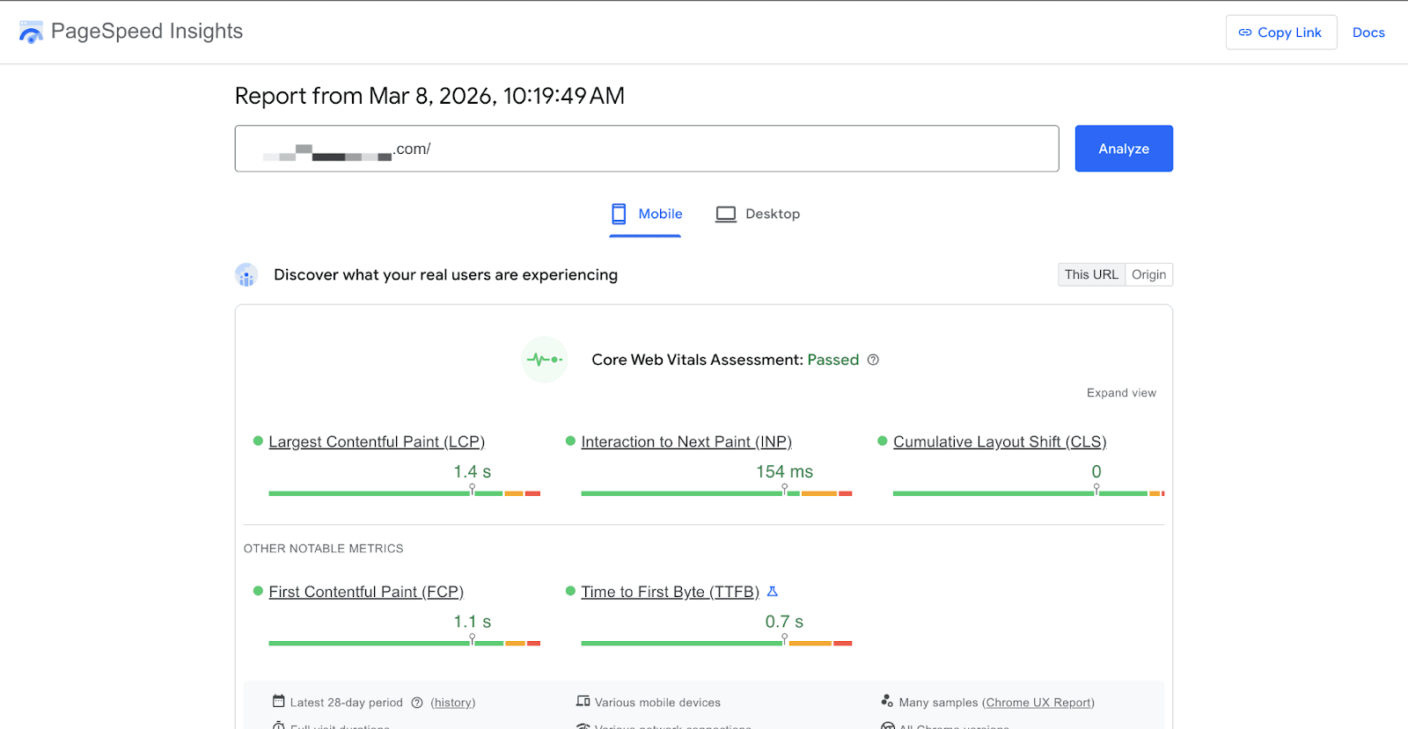Switch to the Desktop tab
The width and height of the screenshot is (1408, 729).
758,214
